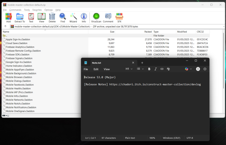The image size is (226, 145).
Task: Open Extract To in WinRAR toolbar
Action: [x=20, y=18]
